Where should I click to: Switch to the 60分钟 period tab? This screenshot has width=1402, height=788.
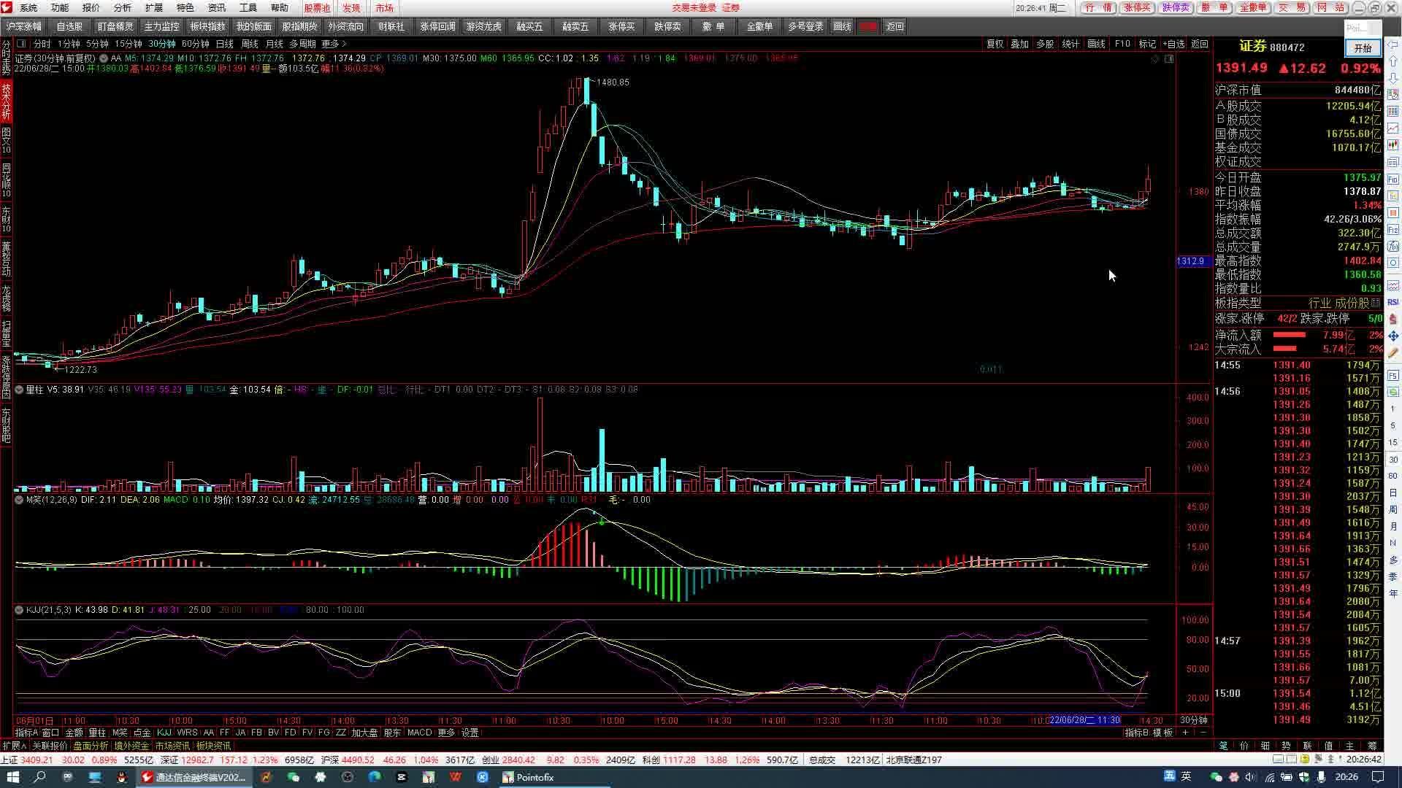tap(195, 44)
